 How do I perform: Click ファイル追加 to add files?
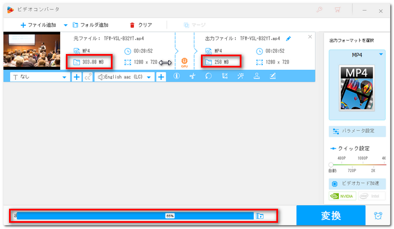click(x=39, y=25)
